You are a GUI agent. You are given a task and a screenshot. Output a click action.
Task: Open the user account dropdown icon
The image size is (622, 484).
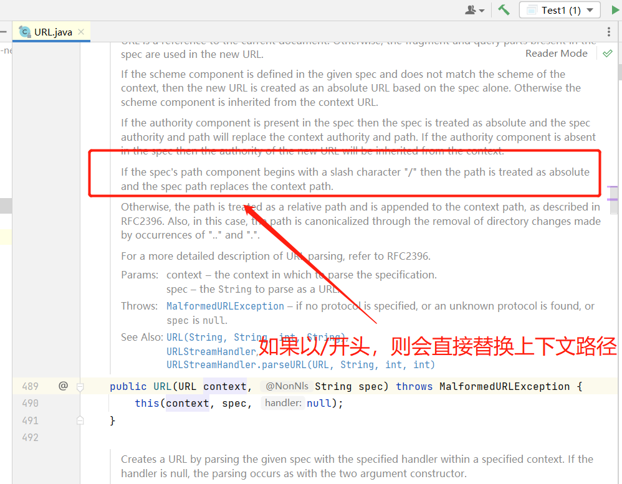pos(474,10)
